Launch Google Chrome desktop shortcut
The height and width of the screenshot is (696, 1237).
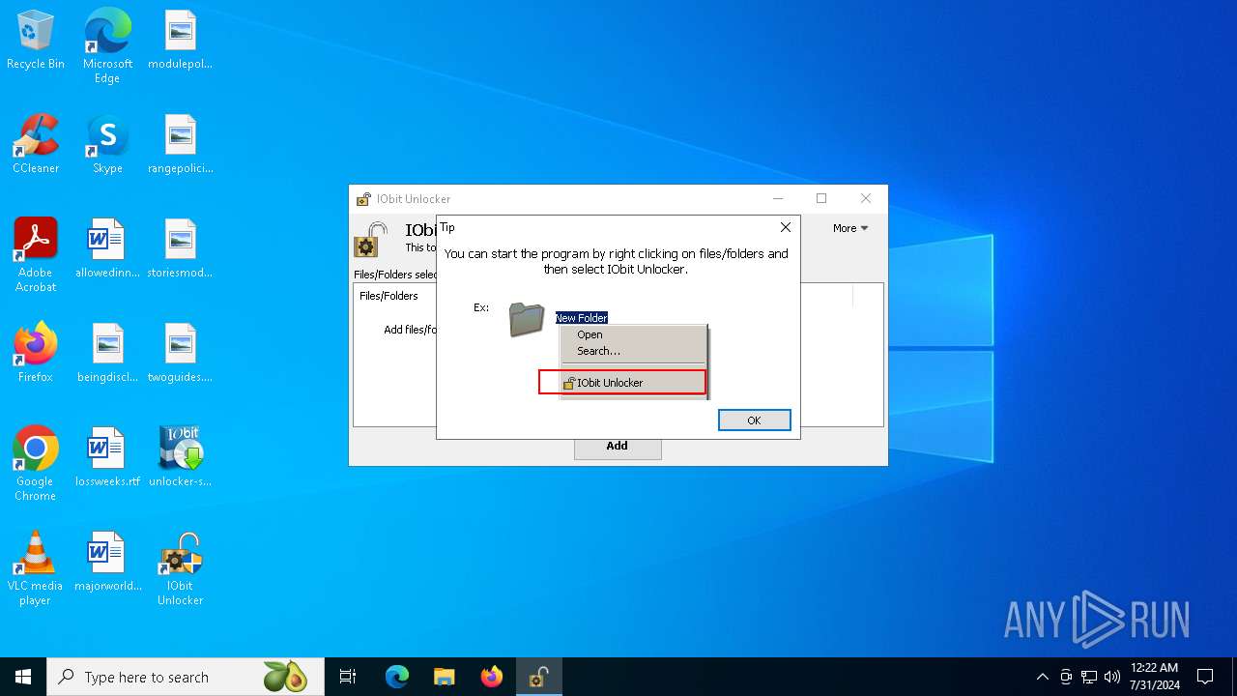[x=36, y=464]
